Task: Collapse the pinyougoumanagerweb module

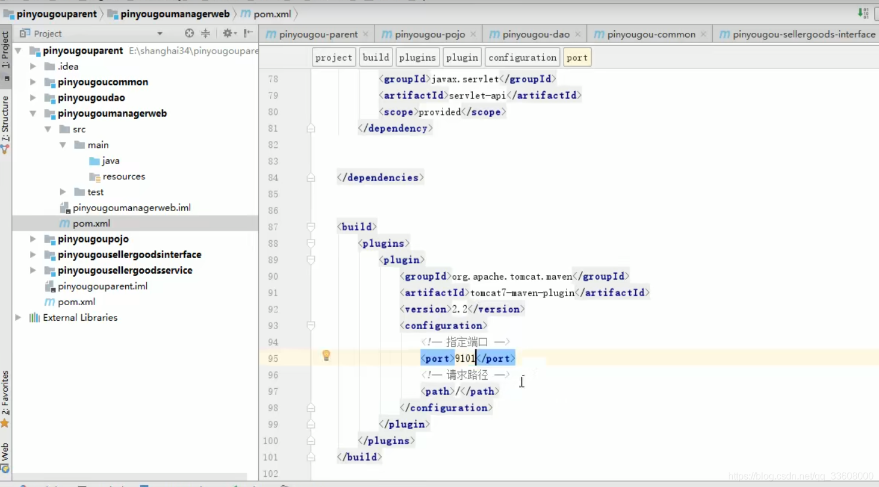Action: click(x=33, y=113)
